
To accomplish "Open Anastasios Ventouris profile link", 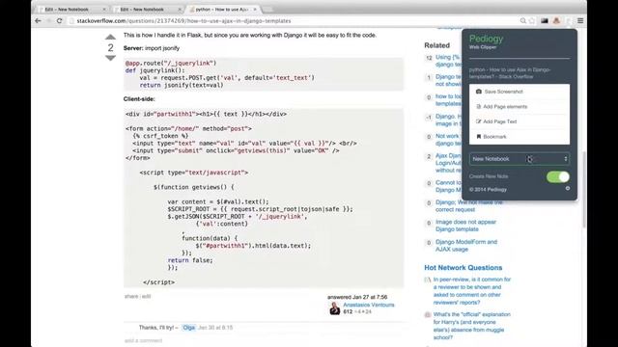I will [368, 305].
